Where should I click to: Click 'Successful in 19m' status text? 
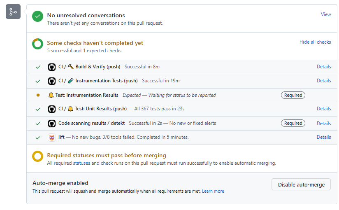pos(160,81)
